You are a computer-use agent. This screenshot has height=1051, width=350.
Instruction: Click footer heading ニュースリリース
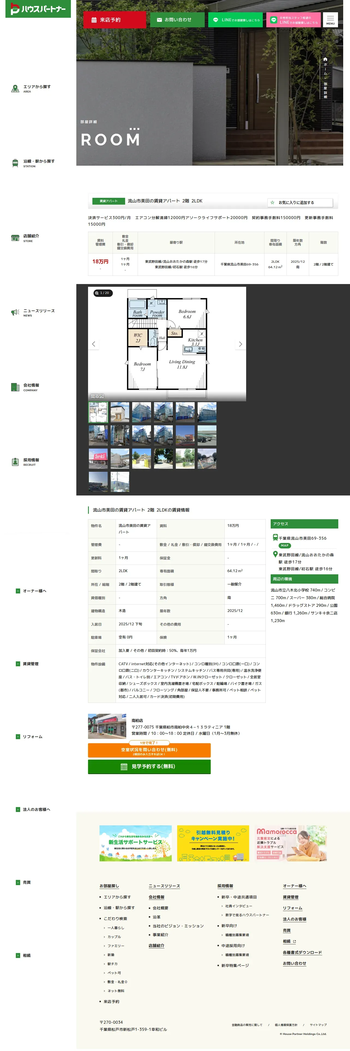(x=164, y=886)
